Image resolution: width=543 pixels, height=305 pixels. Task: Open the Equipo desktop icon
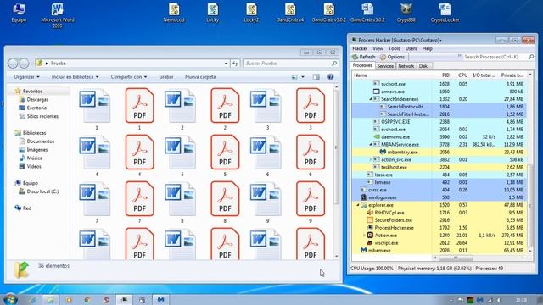(19, 13)
